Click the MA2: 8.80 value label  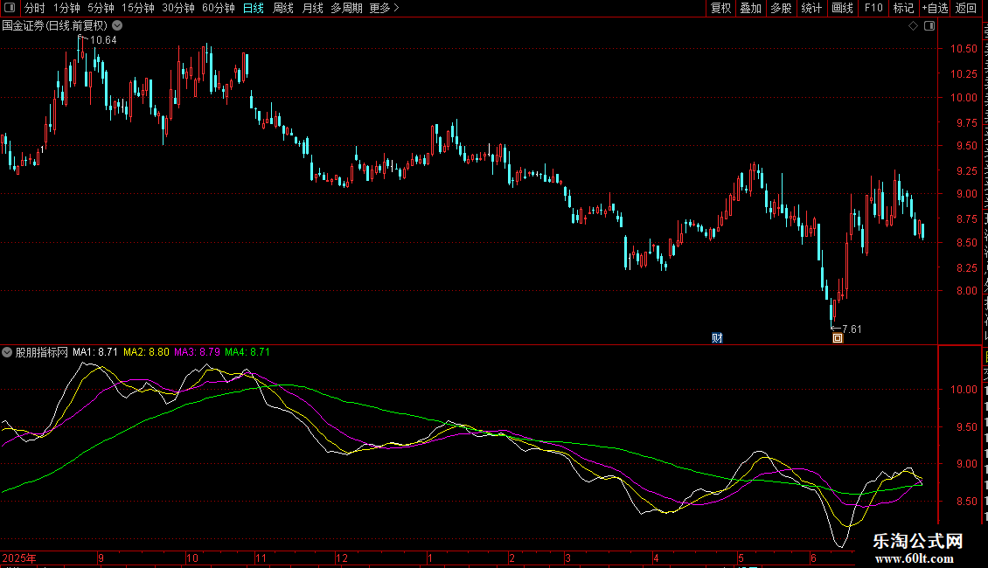pos(146,352)
